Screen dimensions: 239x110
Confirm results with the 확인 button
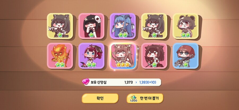tap(100, 98)
